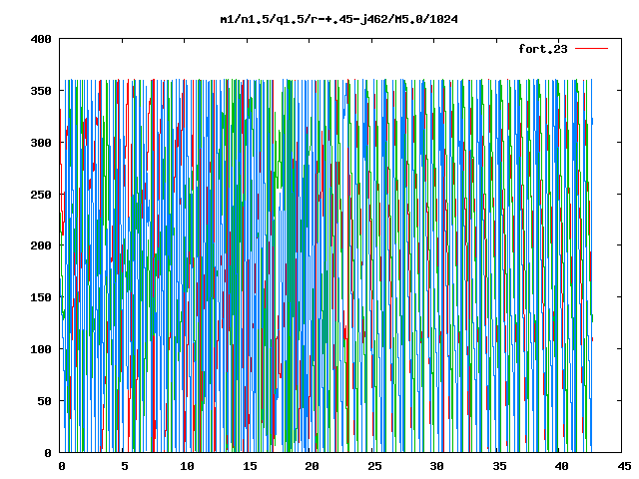Click the y-axis label 50
This screenshot has width=639, height=479.
coord(44,401)
